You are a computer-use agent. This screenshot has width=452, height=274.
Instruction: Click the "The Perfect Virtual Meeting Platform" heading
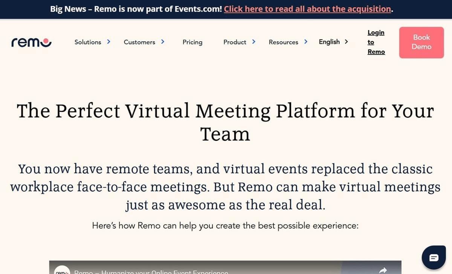coord(225,122)
